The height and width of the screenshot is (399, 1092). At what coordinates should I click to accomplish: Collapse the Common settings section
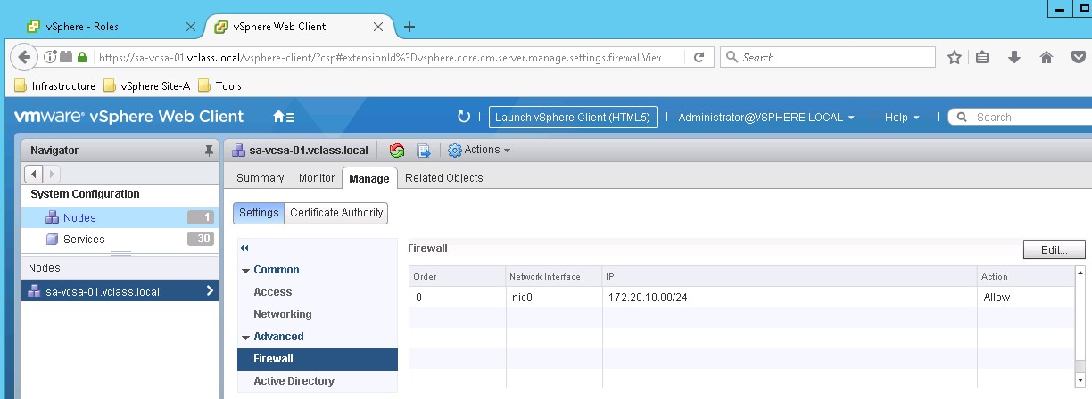click(x=245, y=270)
